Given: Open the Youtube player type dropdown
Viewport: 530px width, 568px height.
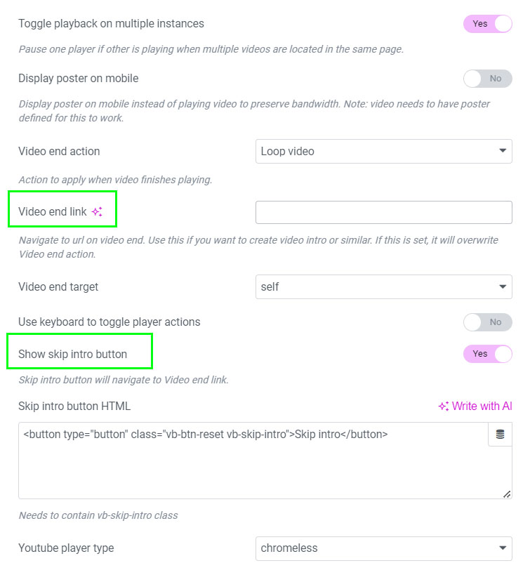Looking at the screenshot, I should point(383,548).
